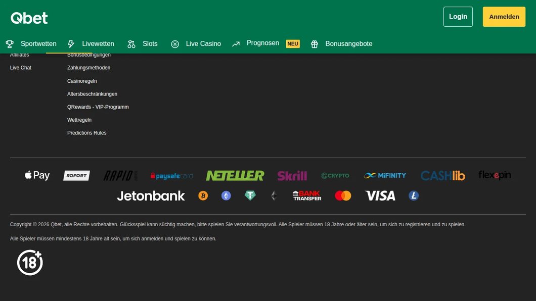Click the Skrill logo
Screen dimensions: 536x301
[292, 175]
